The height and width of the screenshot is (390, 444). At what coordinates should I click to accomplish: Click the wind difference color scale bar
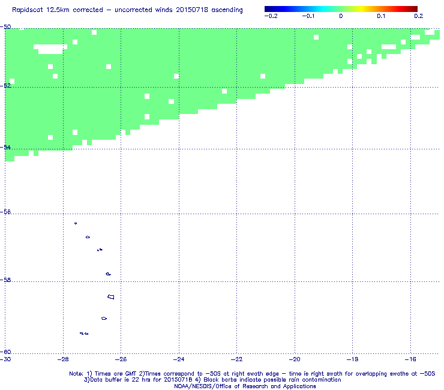pyautogui.click(x=341, y=9)
